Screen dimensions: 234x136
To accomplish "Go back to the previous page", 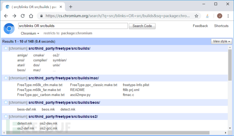I will (6, 16).
